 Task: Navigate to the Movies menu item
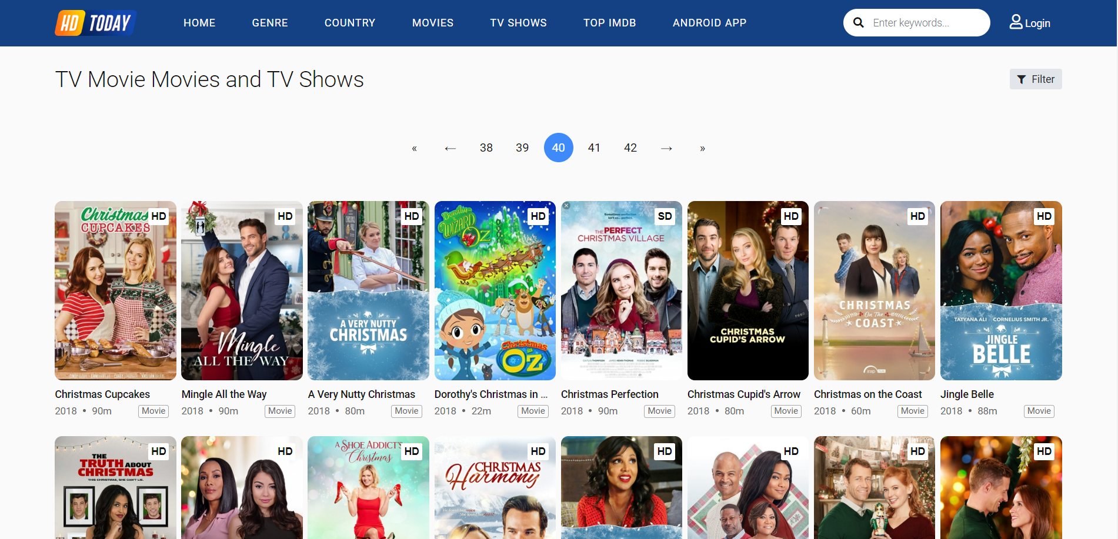pyautogui.click(x=432, y=23)
